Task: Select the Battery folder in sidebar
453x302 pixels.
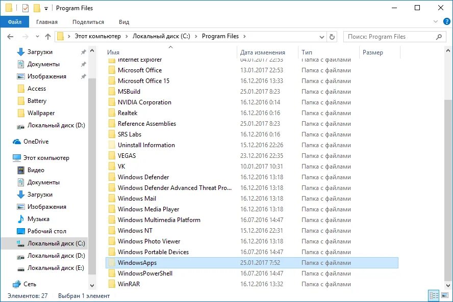Action: [37, 101]
